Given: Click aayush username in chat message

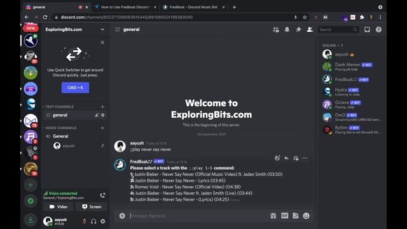Looking at the screenshot, I should [137, 143].
